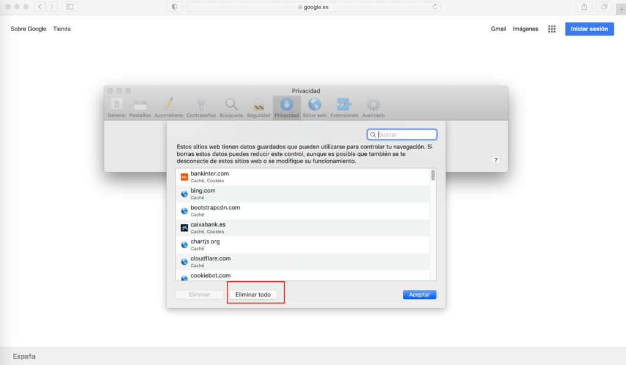Open the Seguridad preferences tab

tap(259, 108)
